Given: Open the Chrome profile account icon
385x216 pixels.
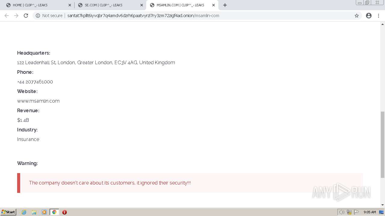Looking at the screenshot, I should [x=369, y=16].
